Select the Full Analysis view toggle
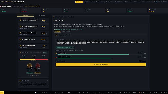Screen dimensions: 168x94 tap(66, 32)
